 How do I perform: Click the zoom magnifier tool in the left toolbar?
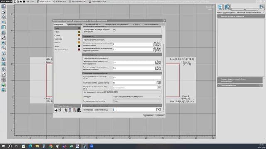[x=3, y=12]
